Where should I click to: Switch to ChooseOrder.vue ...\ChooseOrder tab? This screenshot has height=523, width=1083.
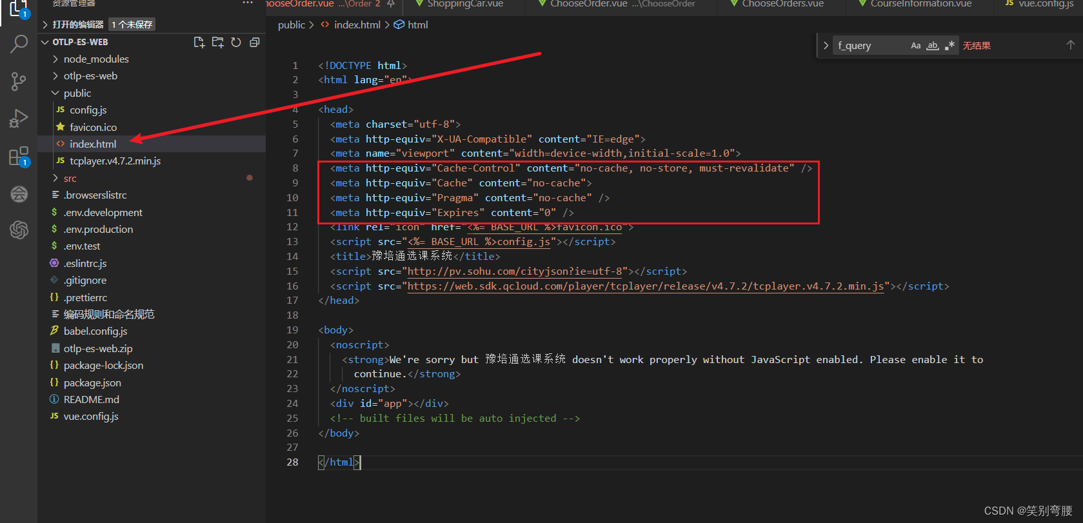(622, 4)
